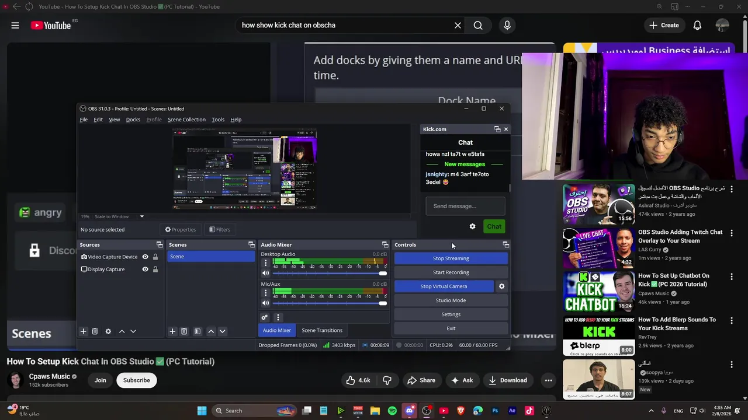Toggle visibility of Video Capture Device
748x420 pixels.
[145, 257]
